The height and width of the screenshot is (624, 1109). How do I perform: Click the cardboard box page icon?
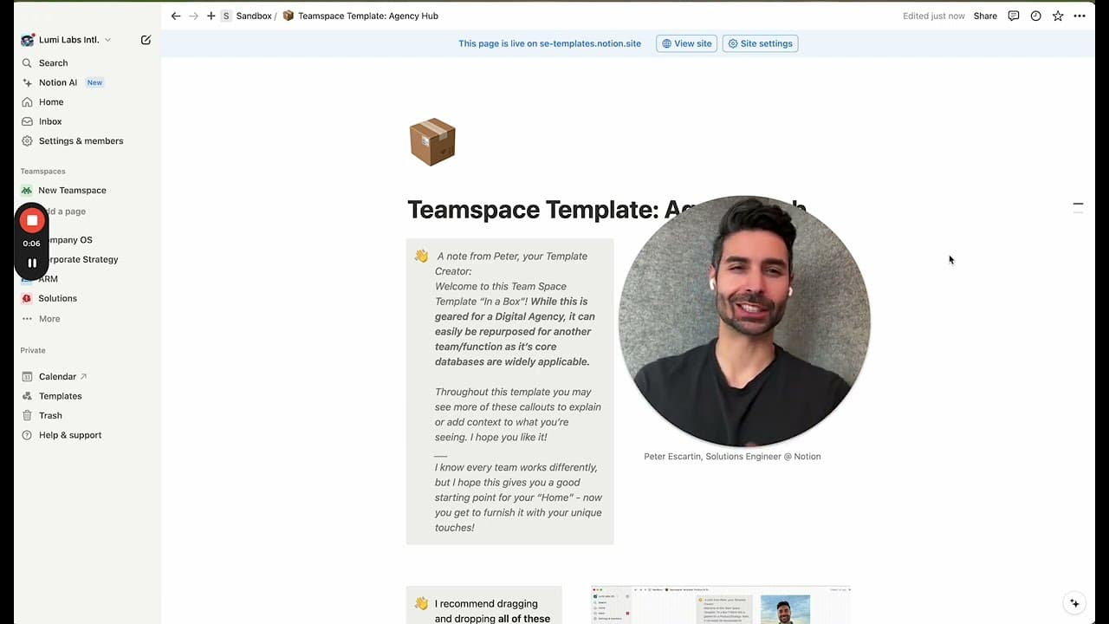point(431,141)
